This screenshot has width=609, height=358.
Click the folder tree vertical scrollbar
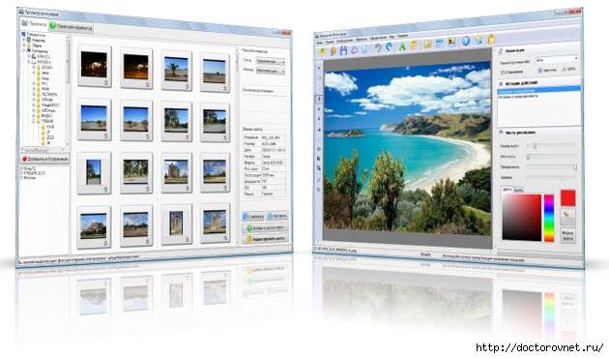pos(68,89)
